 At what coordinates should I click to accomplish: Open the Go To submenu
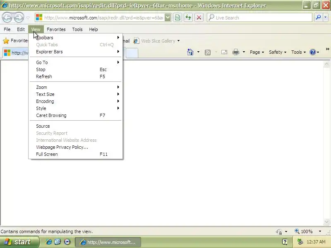coord(76,62)
